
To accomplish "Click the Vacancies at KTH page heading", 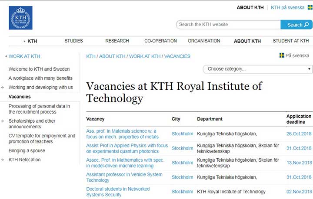I will click(174, 92).
